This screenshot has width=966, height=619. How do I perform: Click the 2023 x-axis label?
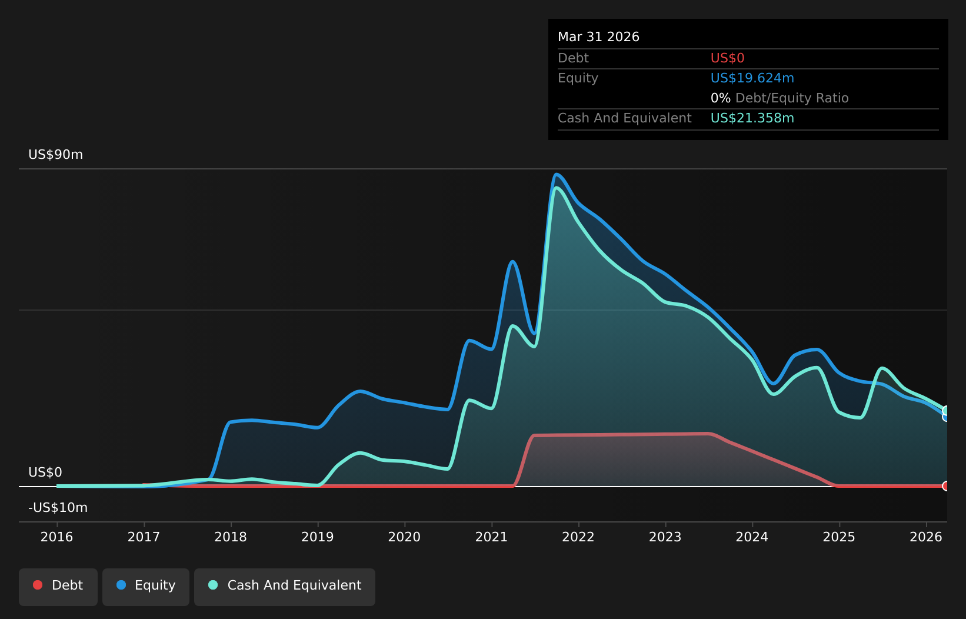[x=665, y=537]
